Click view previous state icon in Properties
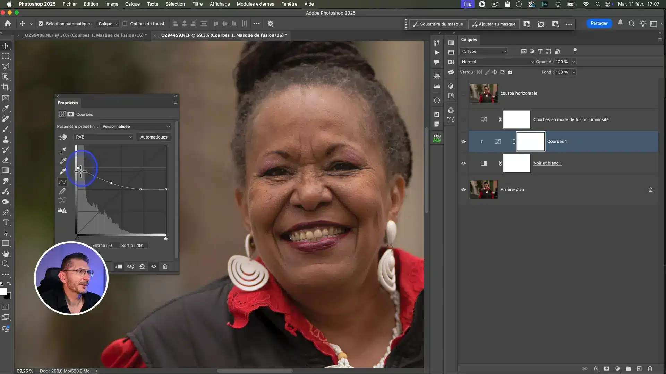The width and height of the screenshot is (666, 374). click(130, 266)
